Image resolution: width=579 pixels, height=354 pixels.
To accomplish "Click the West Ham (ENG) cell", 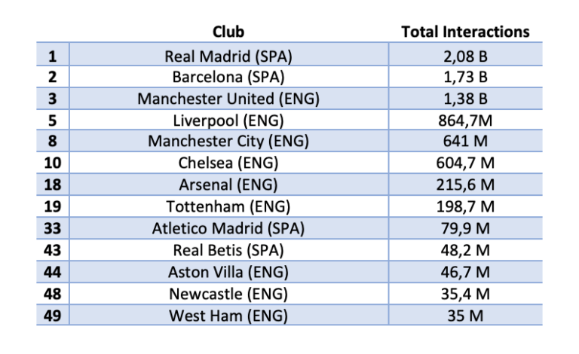I will (228, 315).
